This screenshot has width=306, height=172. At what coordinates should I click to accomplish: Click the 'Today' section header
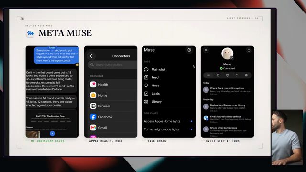[206, 83]
